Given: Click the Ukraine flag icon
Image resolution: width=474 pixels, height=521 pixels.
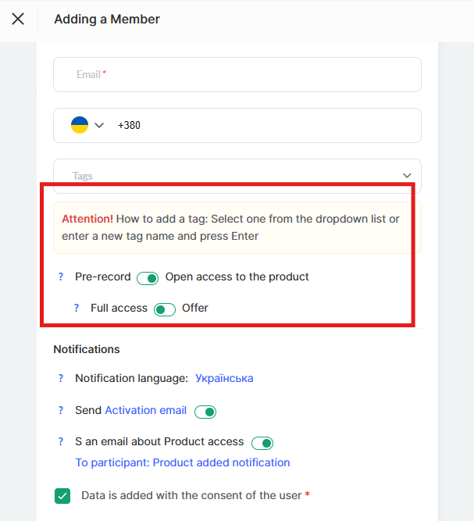Looking at the screenshot, I should tap(80, 125).
